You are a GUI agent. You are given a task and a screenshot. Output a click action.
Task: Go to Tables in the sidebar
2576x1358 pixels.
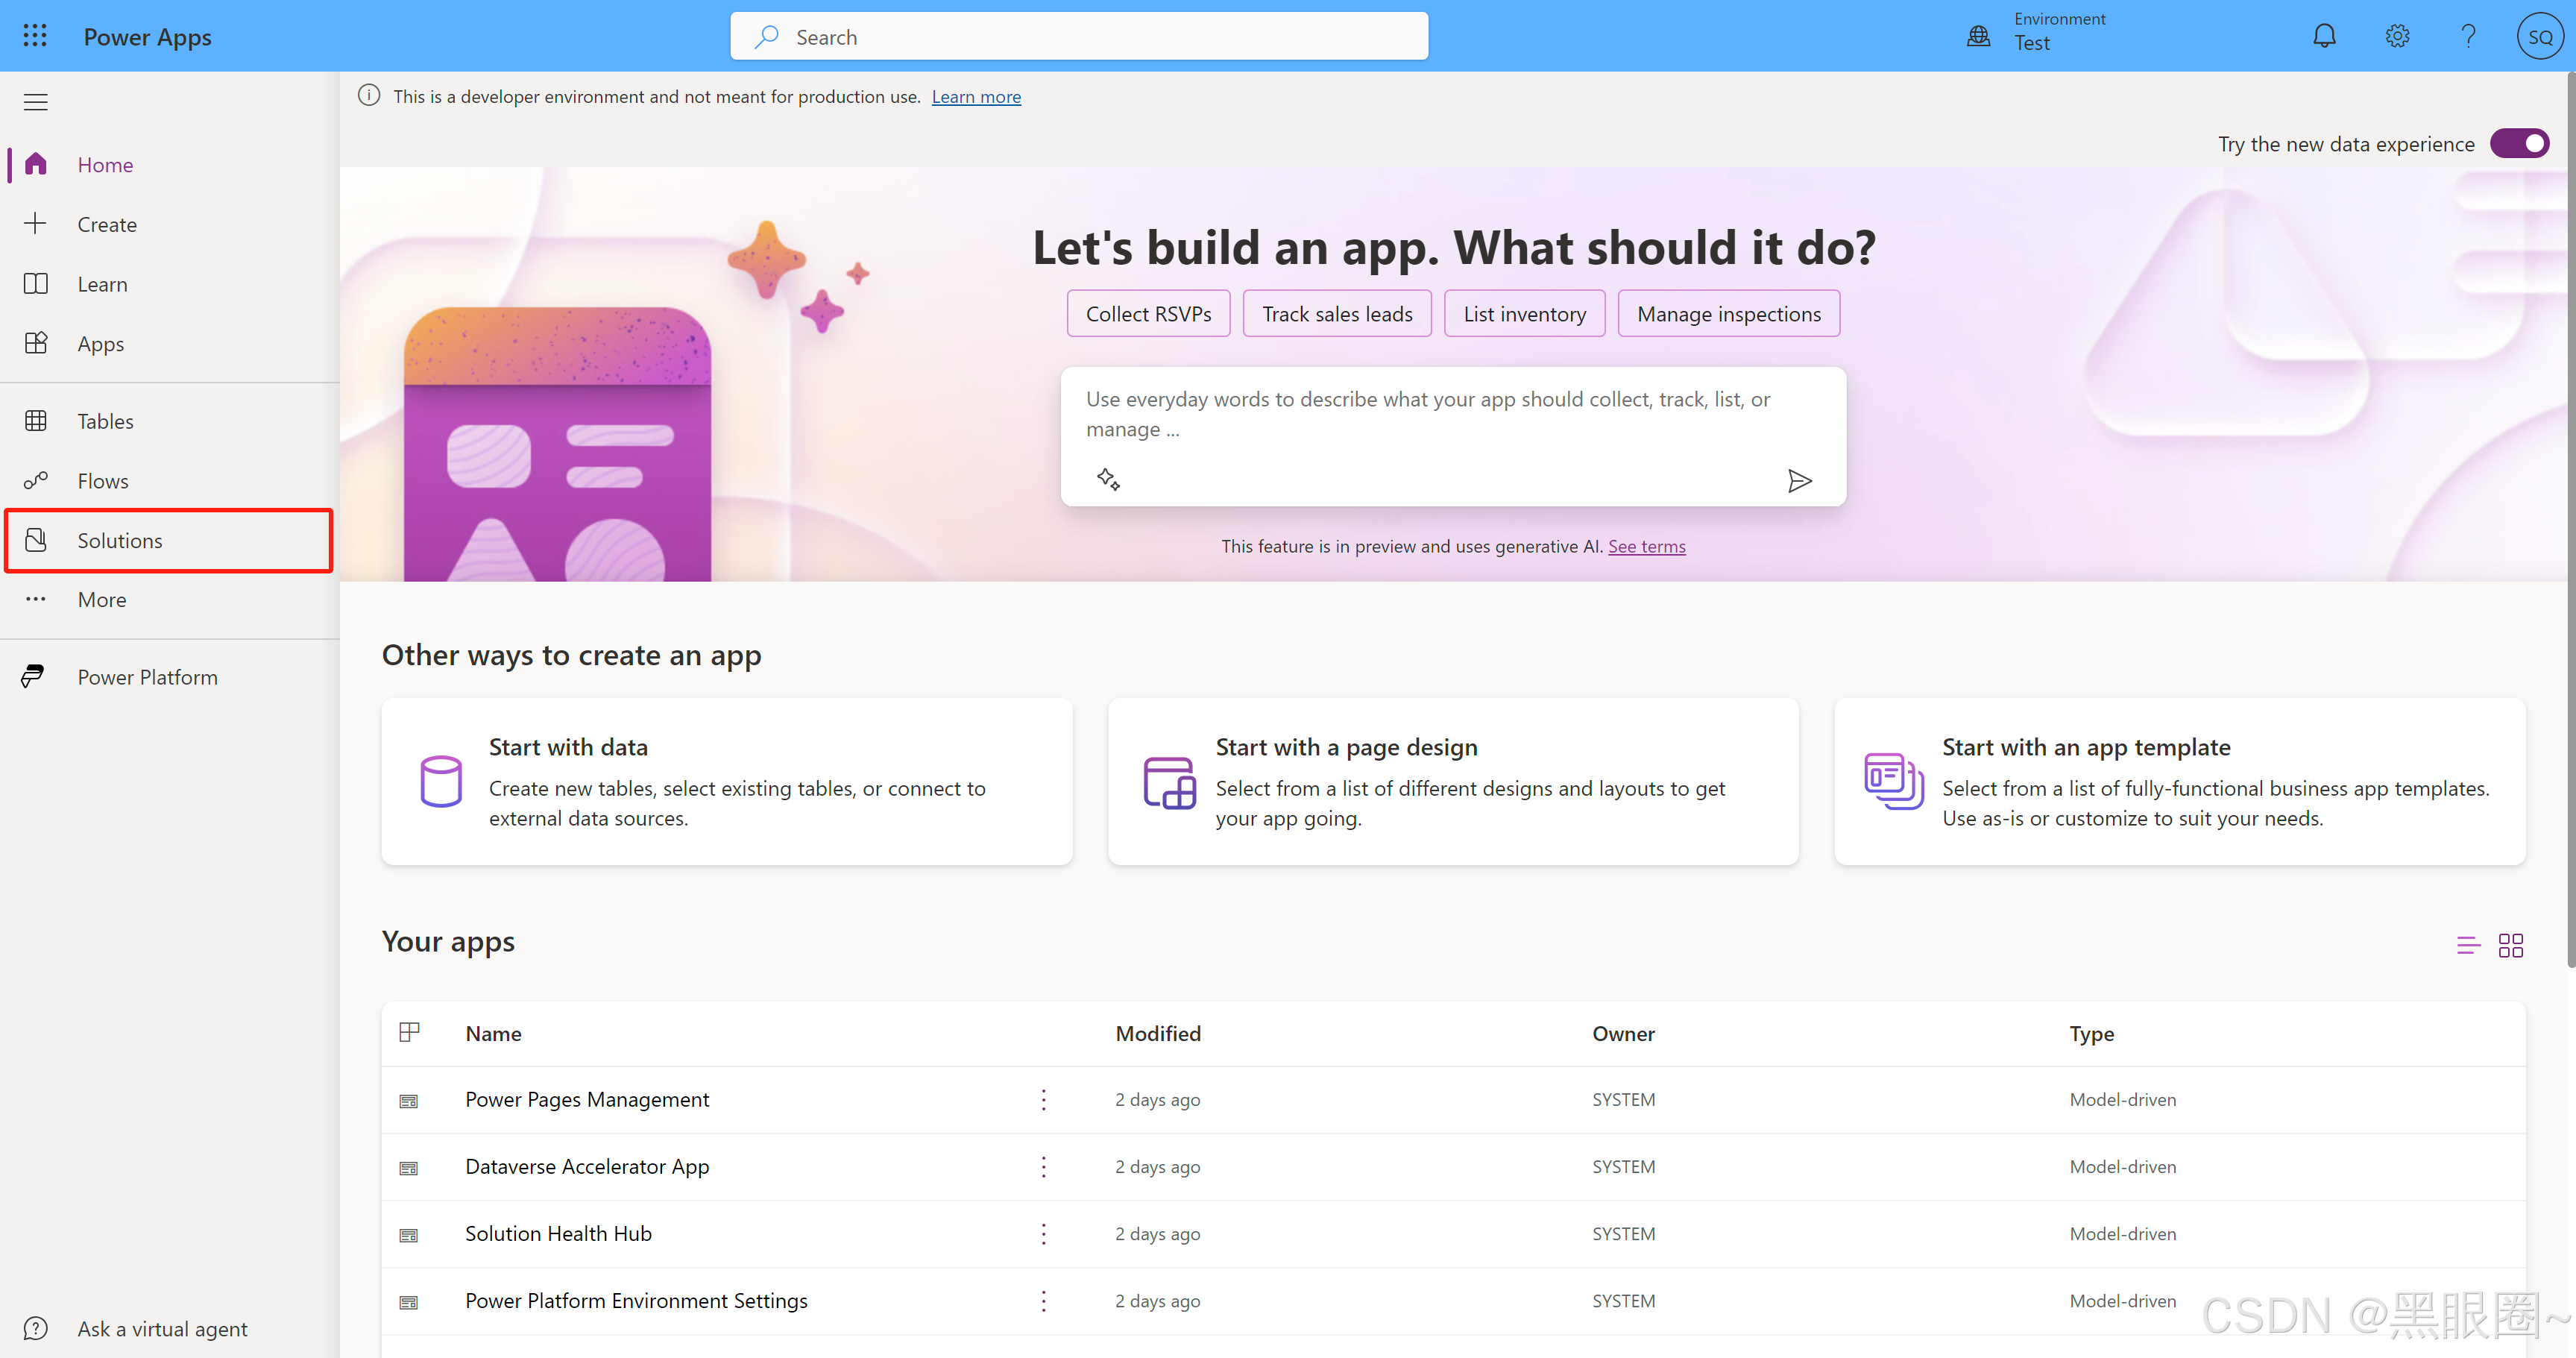[105, 421]
